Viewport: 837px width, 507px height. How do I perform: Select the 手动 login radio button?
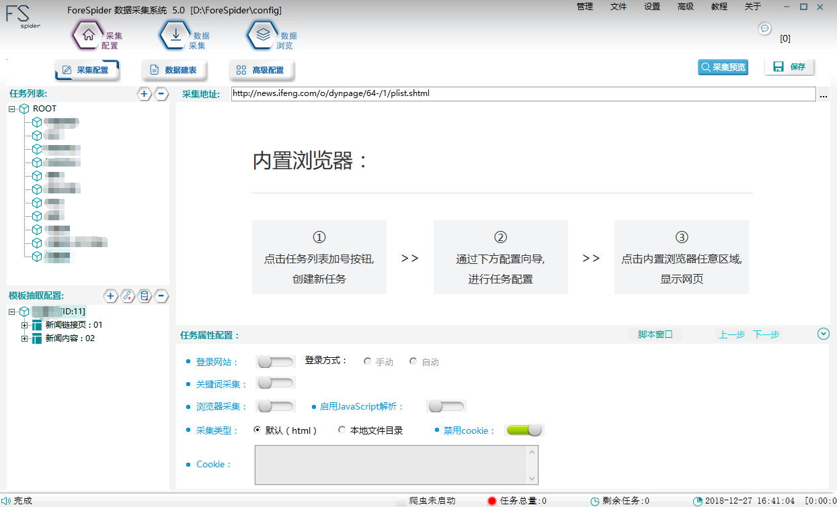point(367,361)
